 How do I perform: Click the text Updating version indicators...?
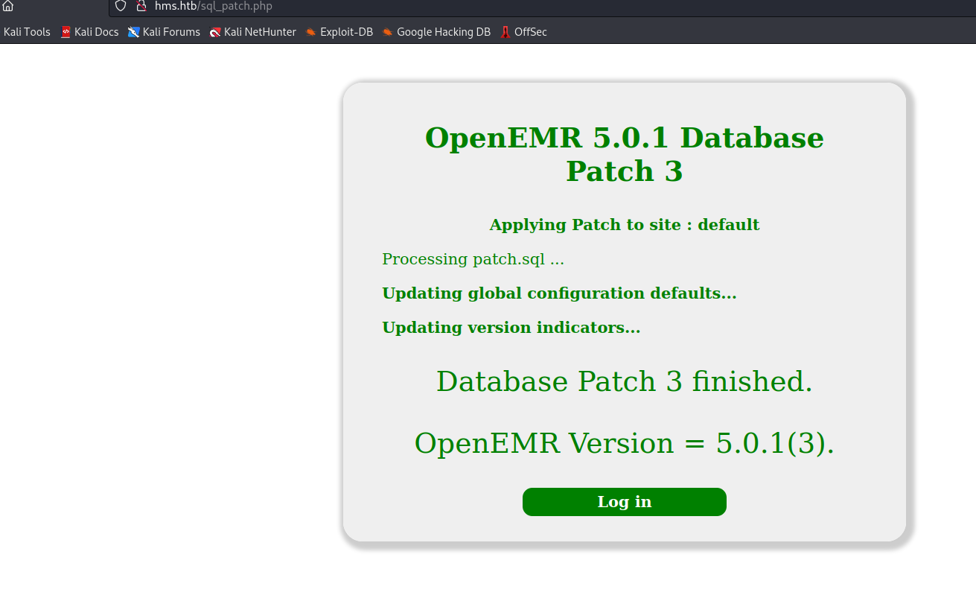click(511, 328)
